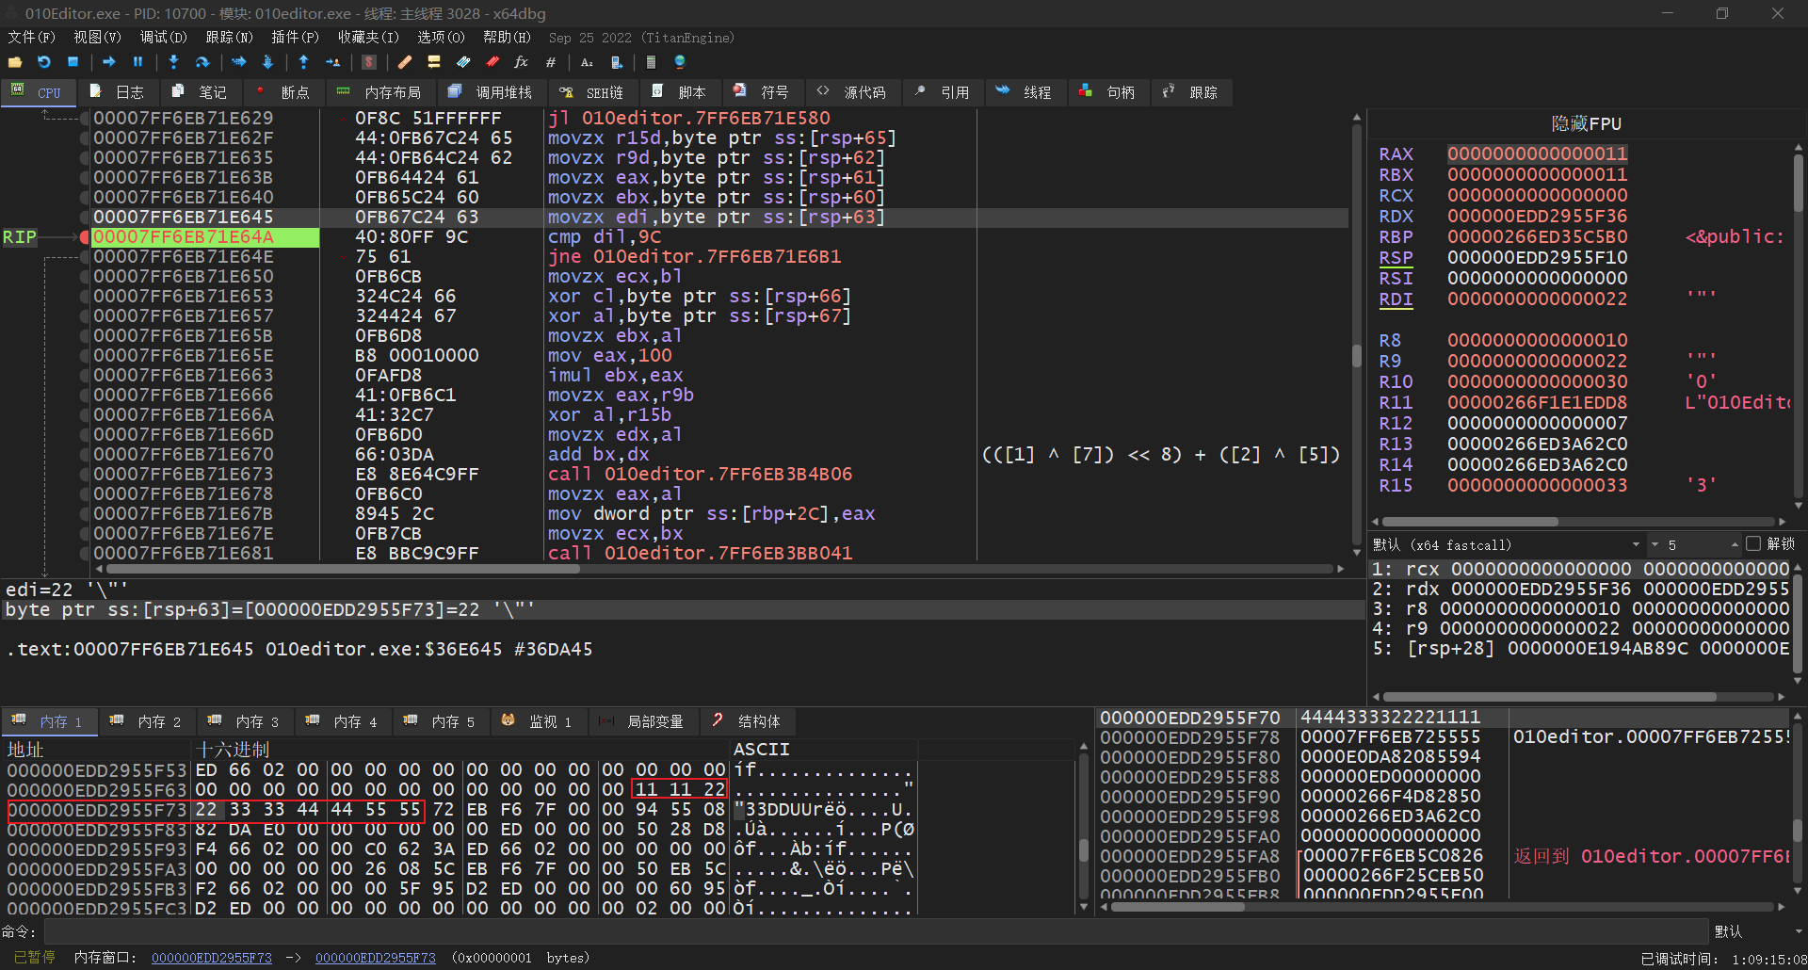
Task: Toggle breakpoint dot at address 00007FF6EB71E64A
Action: click(x=85, y=237)
